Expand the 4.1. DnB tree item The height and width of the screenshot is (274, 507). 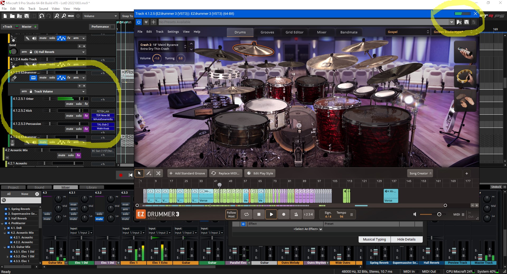click(5, 228)
